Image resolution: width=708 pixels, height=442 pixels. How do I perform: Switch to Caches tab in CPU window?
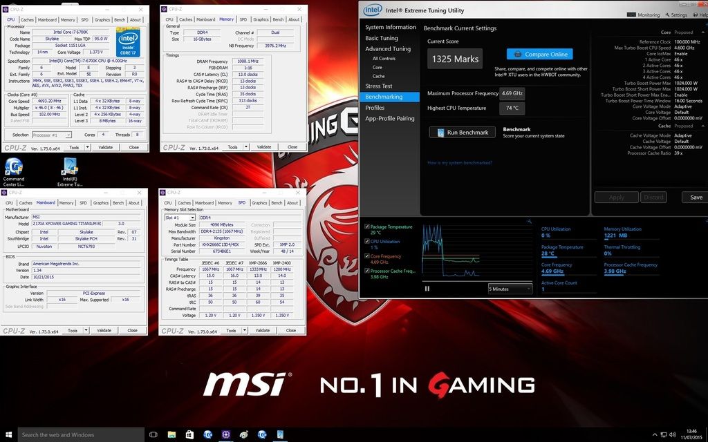click(27, 20)
